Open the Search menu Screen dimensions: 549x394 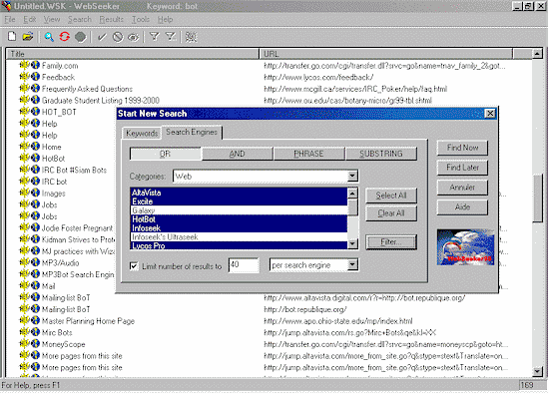(x=80, y=19)
